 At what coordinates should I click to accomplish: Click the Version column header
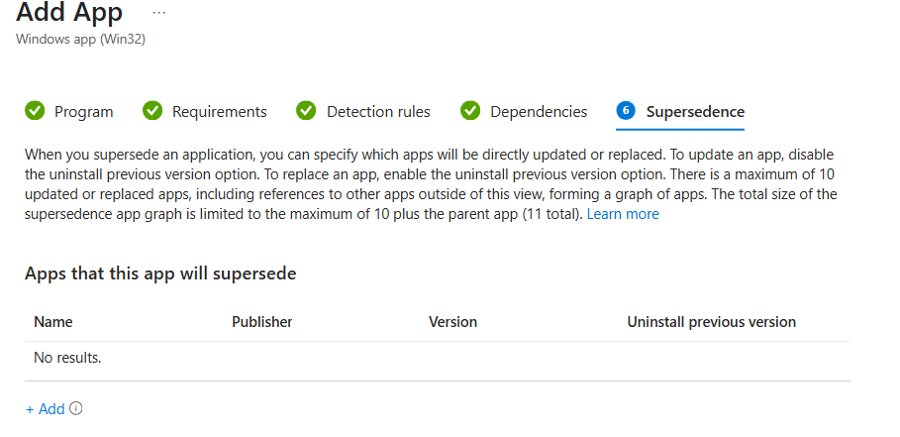click(452, 322)
